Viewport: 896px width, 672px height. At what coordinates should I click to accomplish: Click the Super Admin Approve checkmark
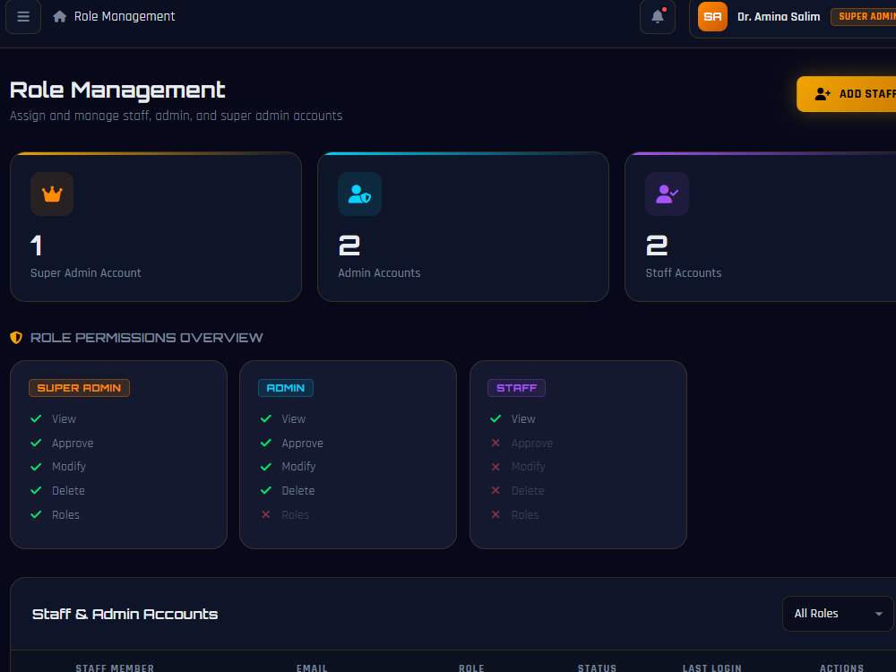click(x=36, y=443)
